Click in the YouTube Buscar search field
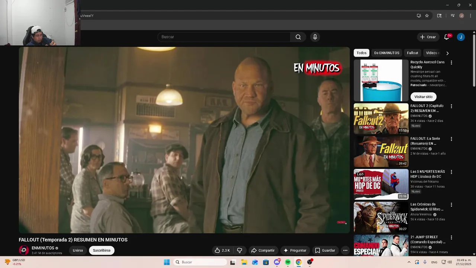 pyautogui.click(x=224, y=37)
